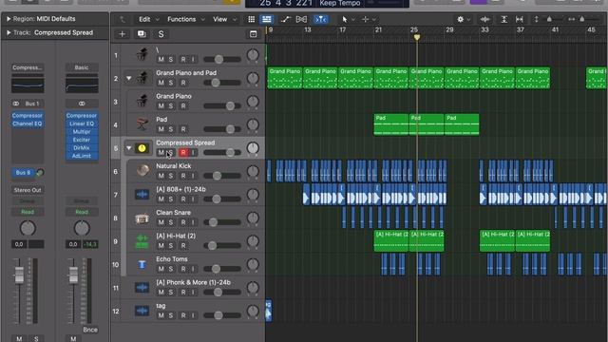Mute the Clean Snare track
This screenshot has height=342, width=608.
161,222
